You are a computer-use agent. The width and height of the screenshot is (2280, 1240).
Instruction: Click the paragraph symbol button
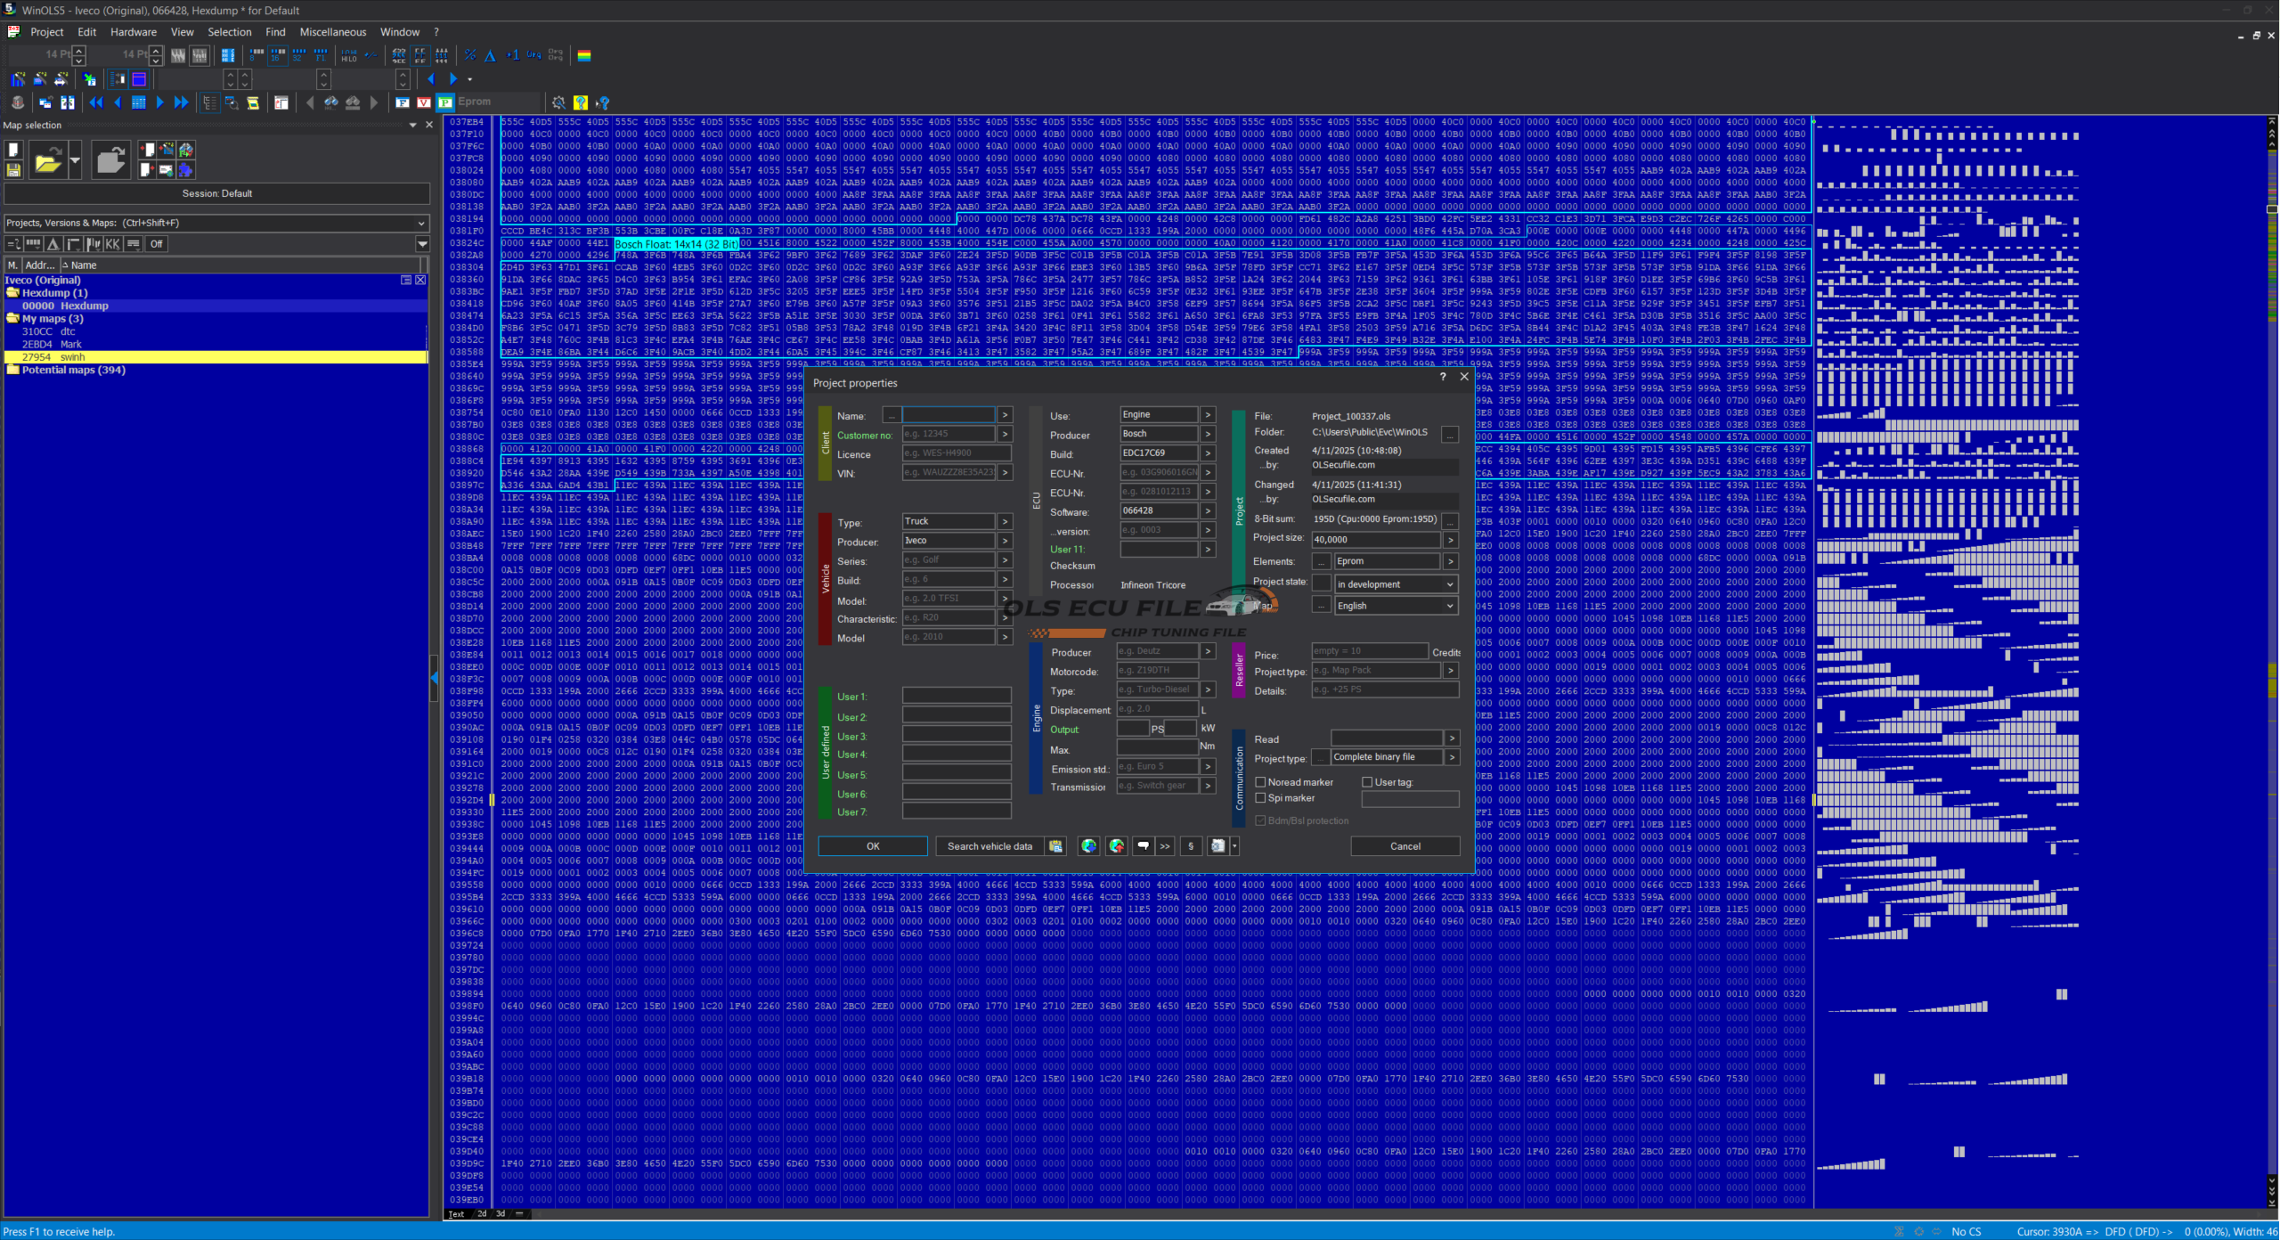pyautogui.click(x=1191, y=846)
